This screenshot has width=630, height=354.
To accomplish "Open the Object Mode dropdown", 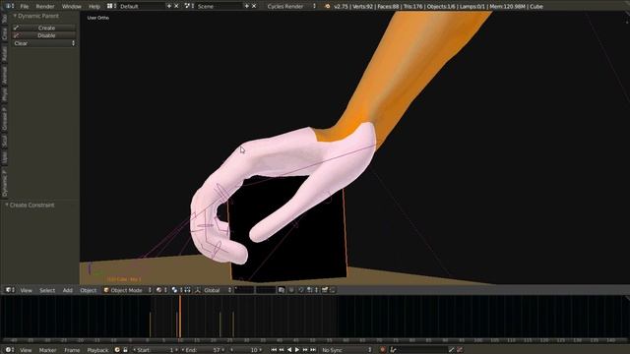I will (128, 290).
